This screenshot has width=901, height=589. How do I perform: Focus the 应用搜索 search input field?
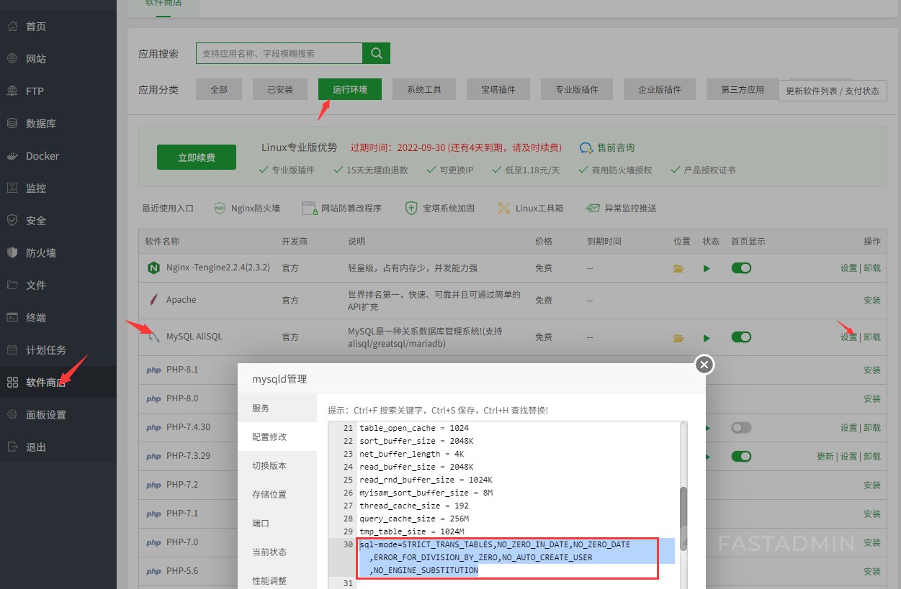pos(279,53)
